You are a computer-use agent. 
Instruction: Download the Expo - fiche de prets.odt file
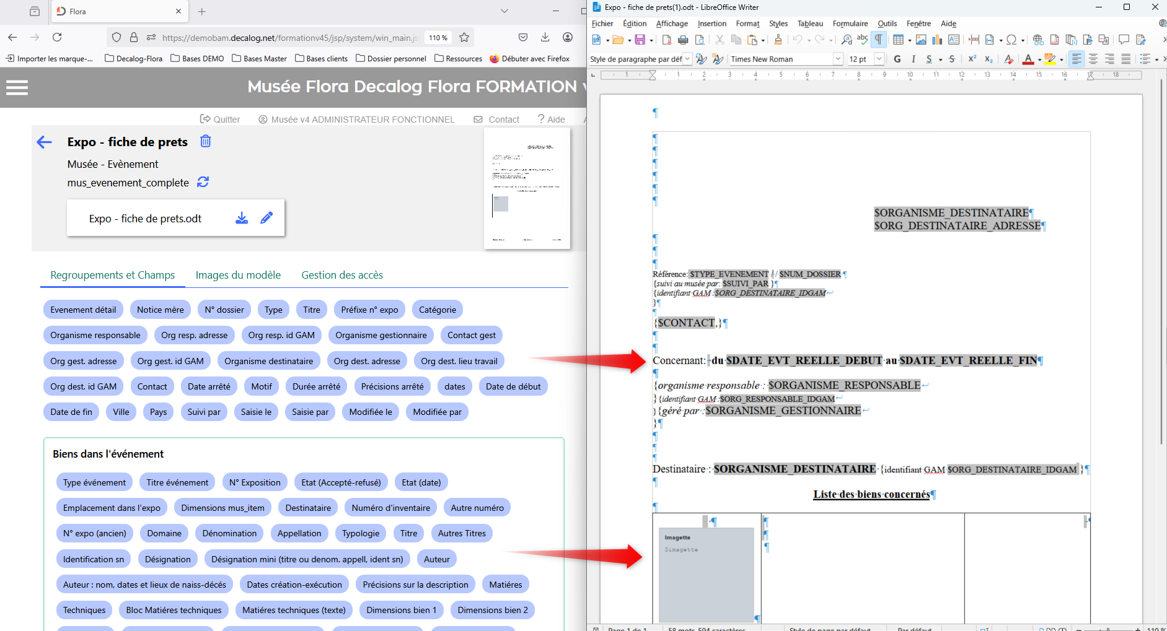coord(242,218)
